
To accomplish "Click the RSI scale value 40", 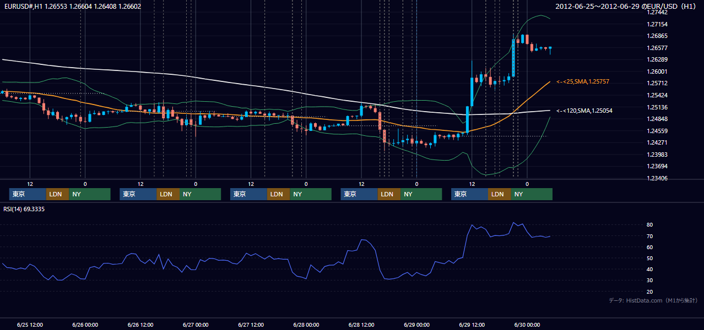I will click(x=650, y=269).
